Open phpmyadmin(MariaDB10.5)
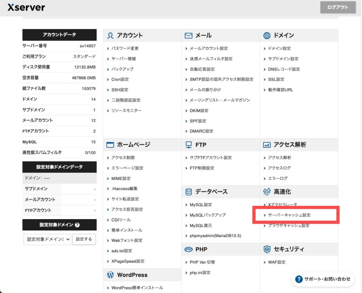The width and height of the screenshot is (362, 293). coord(215,236)
